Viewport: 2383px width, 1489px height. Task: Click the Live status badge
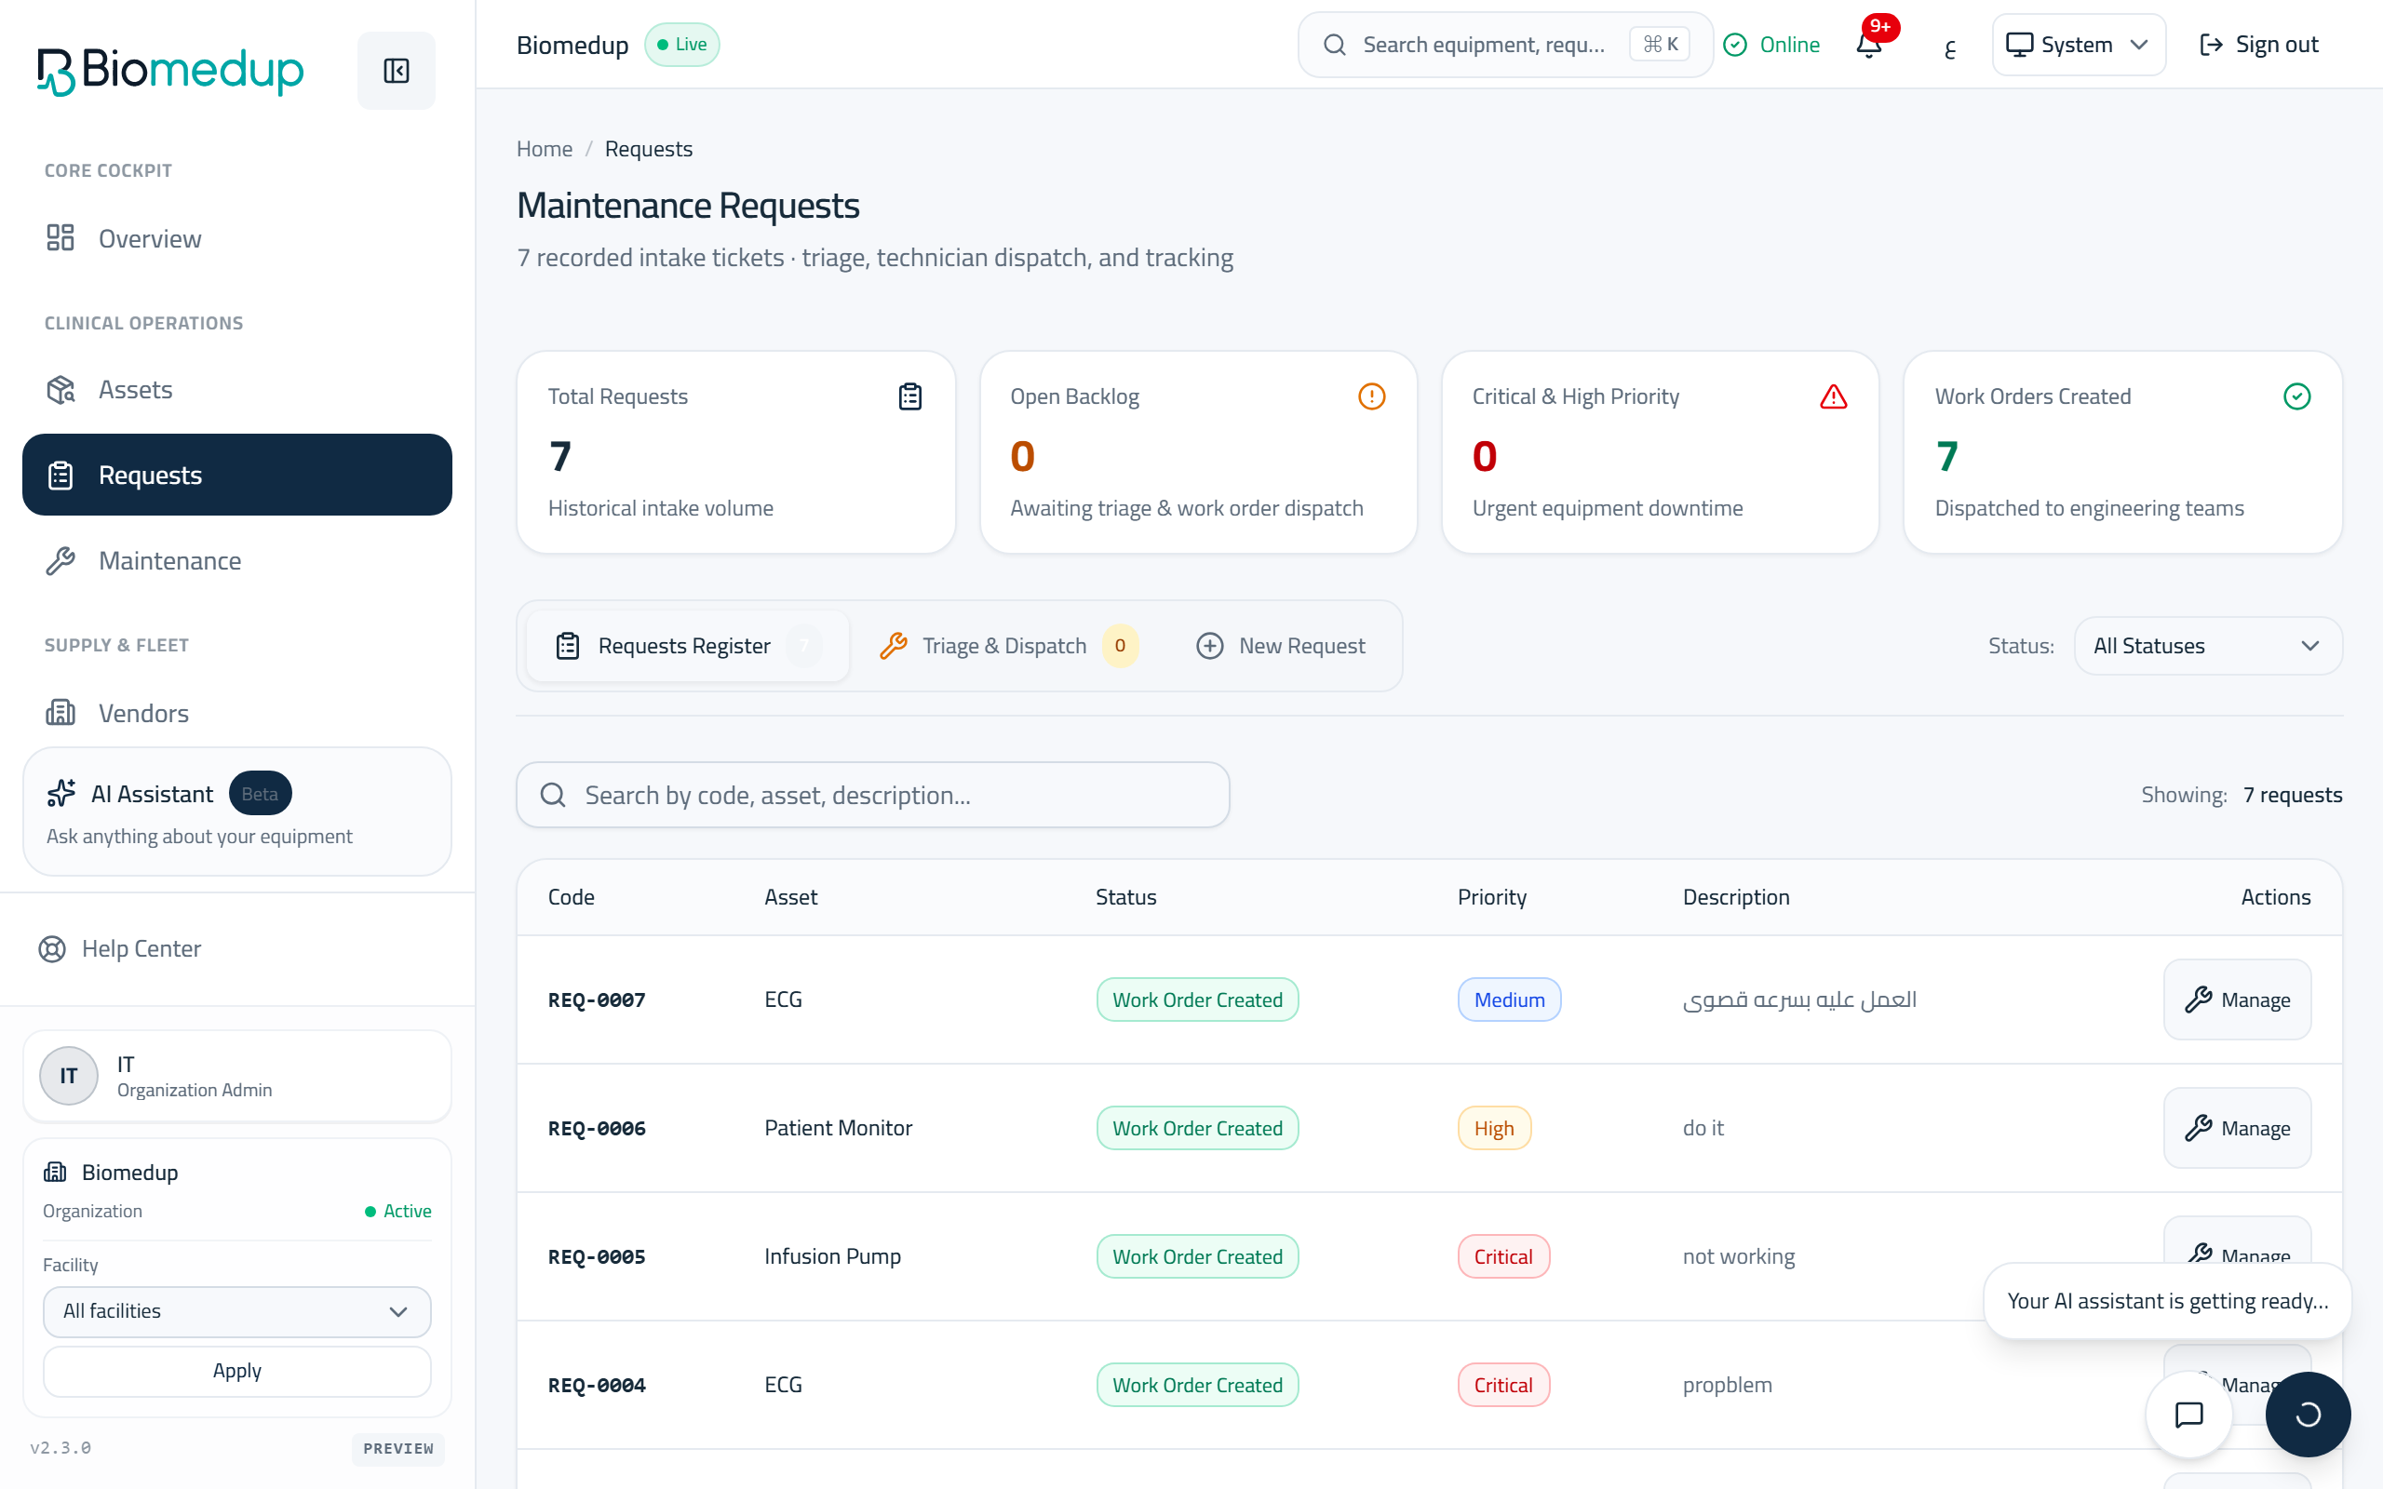coord(681,45)
